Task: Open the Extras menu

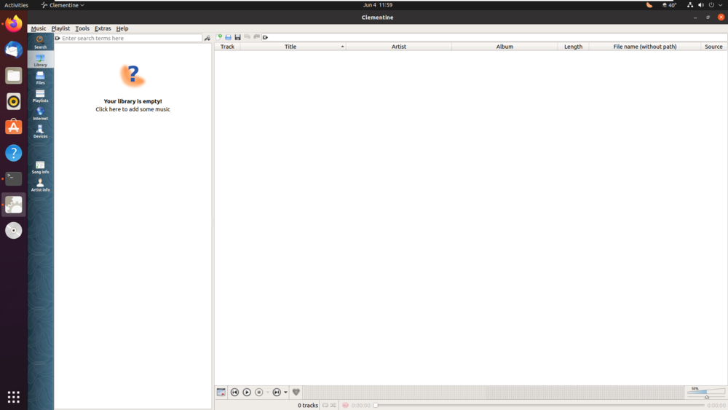Action: click(x=103, y=28)
